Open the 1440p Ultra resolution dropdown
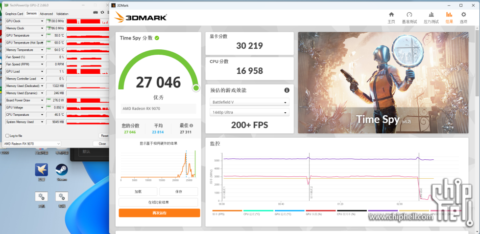 pos(249,112)
